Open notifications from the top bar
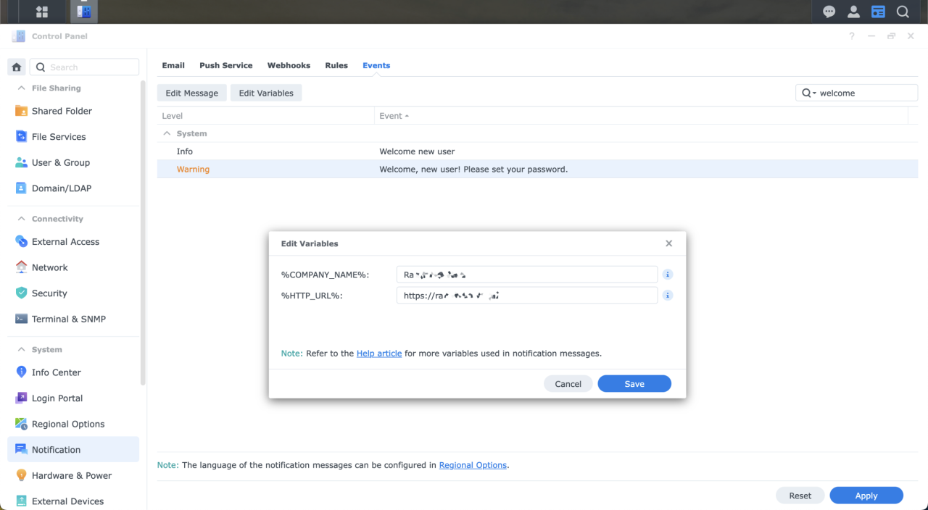The width and height of the screenshot is (928, 510). (829, 11)
